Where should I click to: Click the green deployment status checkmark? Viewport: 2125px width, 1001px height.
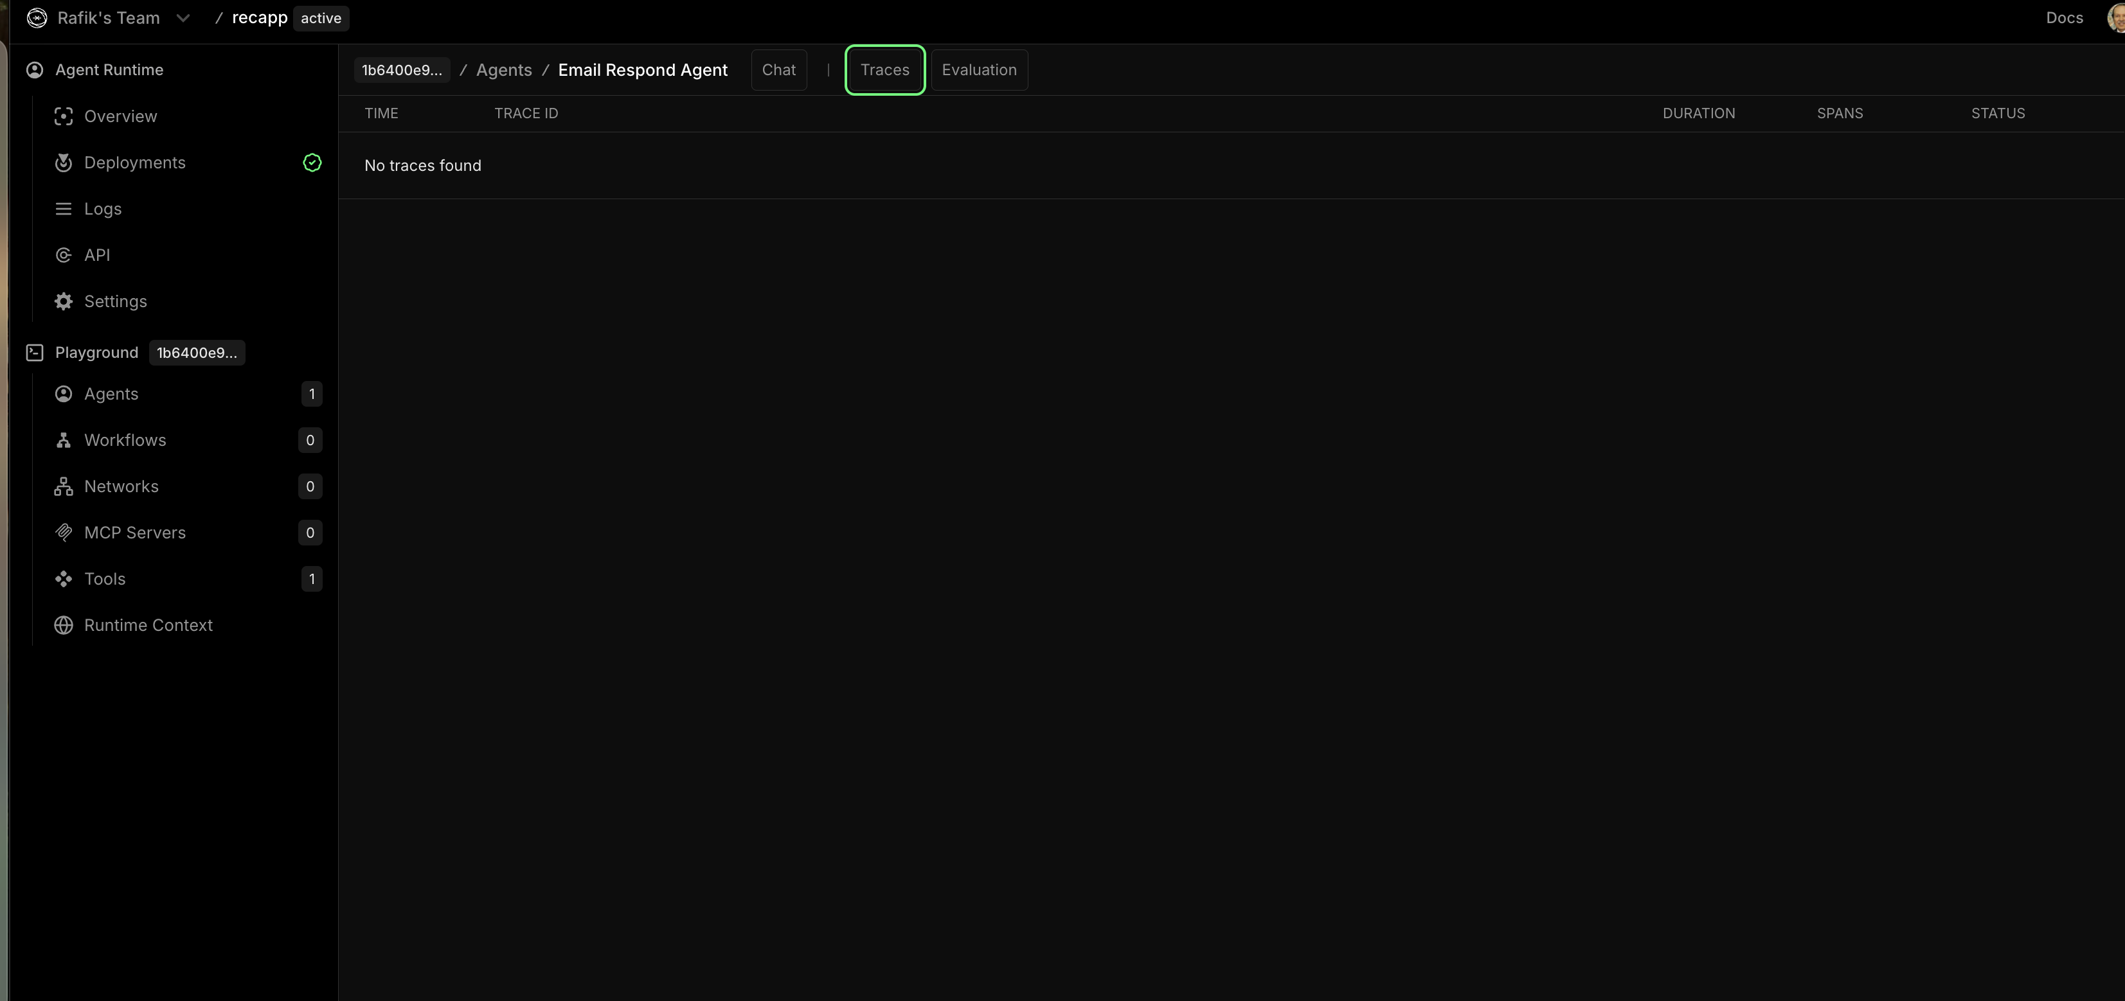click(x=312, y=163)
